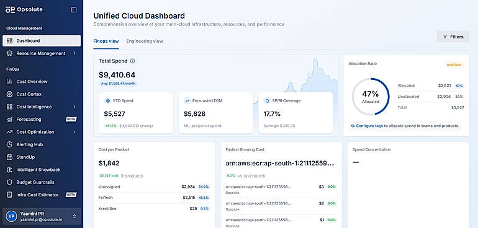Open Cost Overview page
Viewport: 478px width, 228px height.
pos(42,82)
